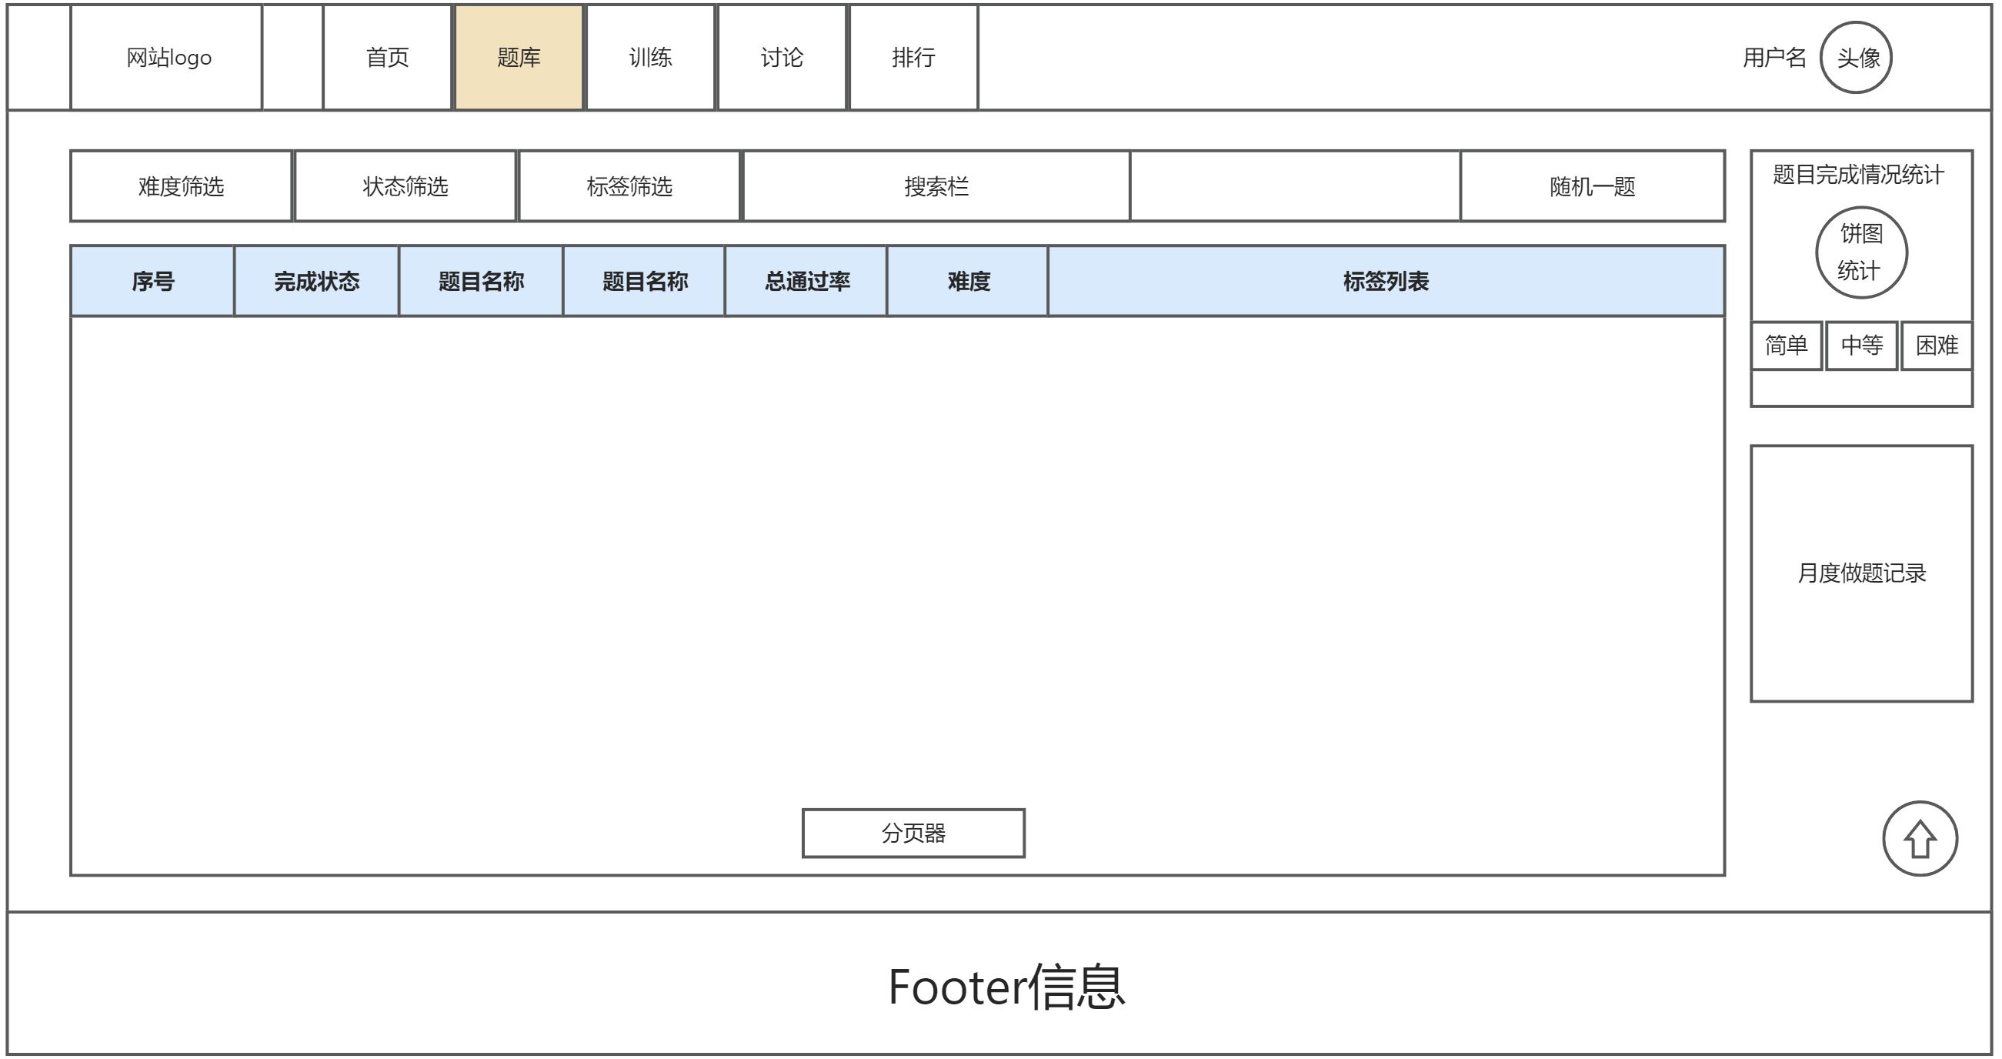Open the 排行 nav tab

[x=913, y=58]
